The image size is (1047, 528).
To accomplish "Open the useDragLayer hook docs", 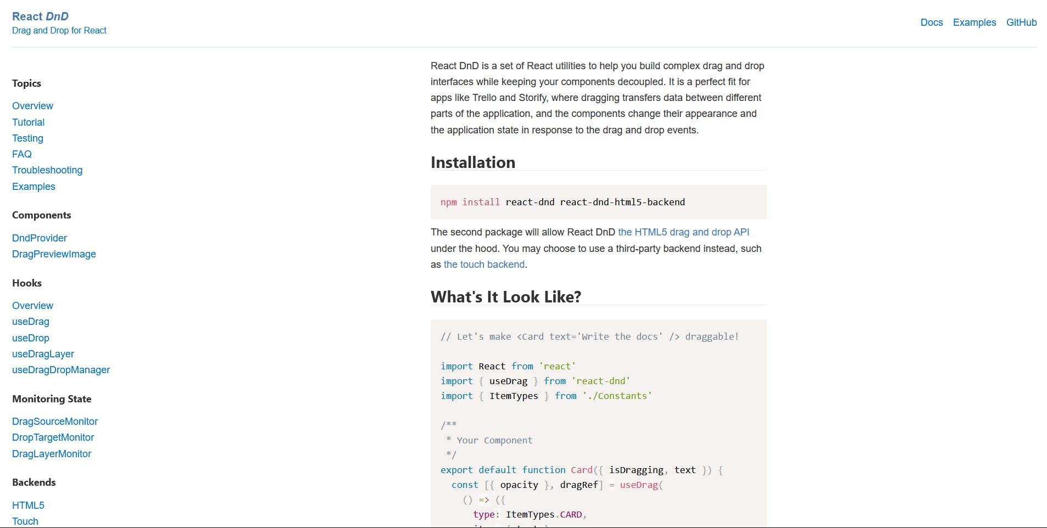I will tap(43, 354).
